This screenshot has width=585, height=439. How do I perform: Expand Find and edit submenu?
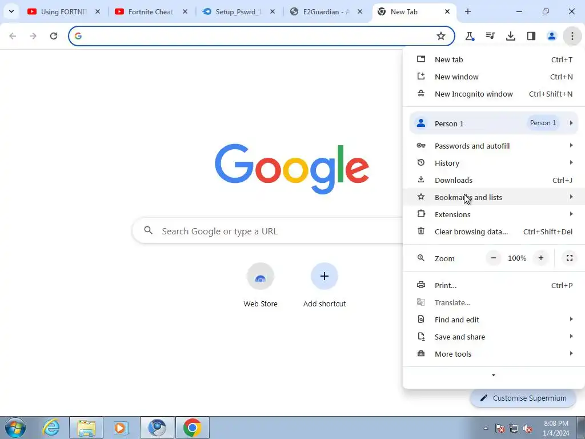[494, 320]
